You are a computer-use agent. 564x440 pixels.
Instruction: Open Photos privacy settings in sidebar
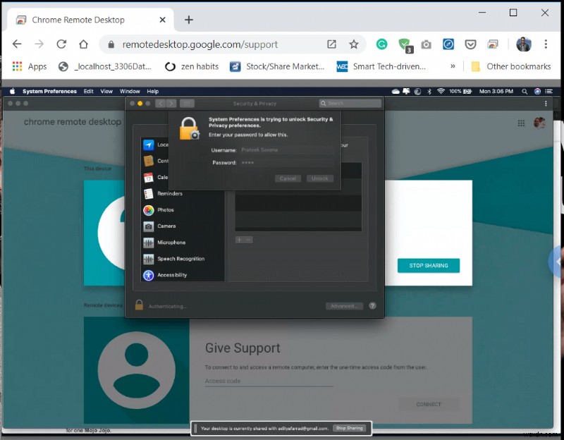point(166,209)
